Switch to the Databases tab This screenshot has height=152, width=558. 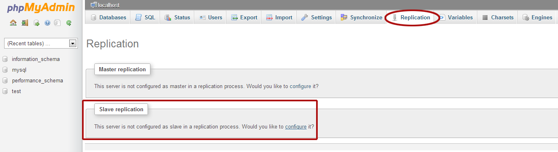click(x=108, y=17)
